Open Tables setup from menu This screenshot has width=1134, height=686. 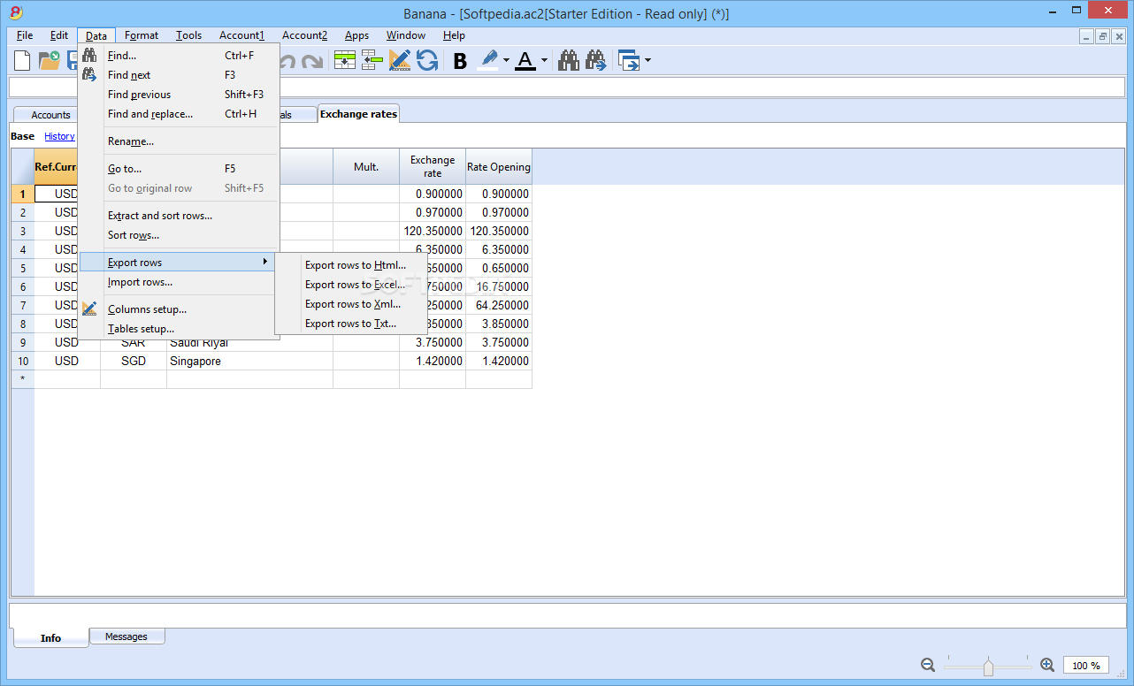179,329
